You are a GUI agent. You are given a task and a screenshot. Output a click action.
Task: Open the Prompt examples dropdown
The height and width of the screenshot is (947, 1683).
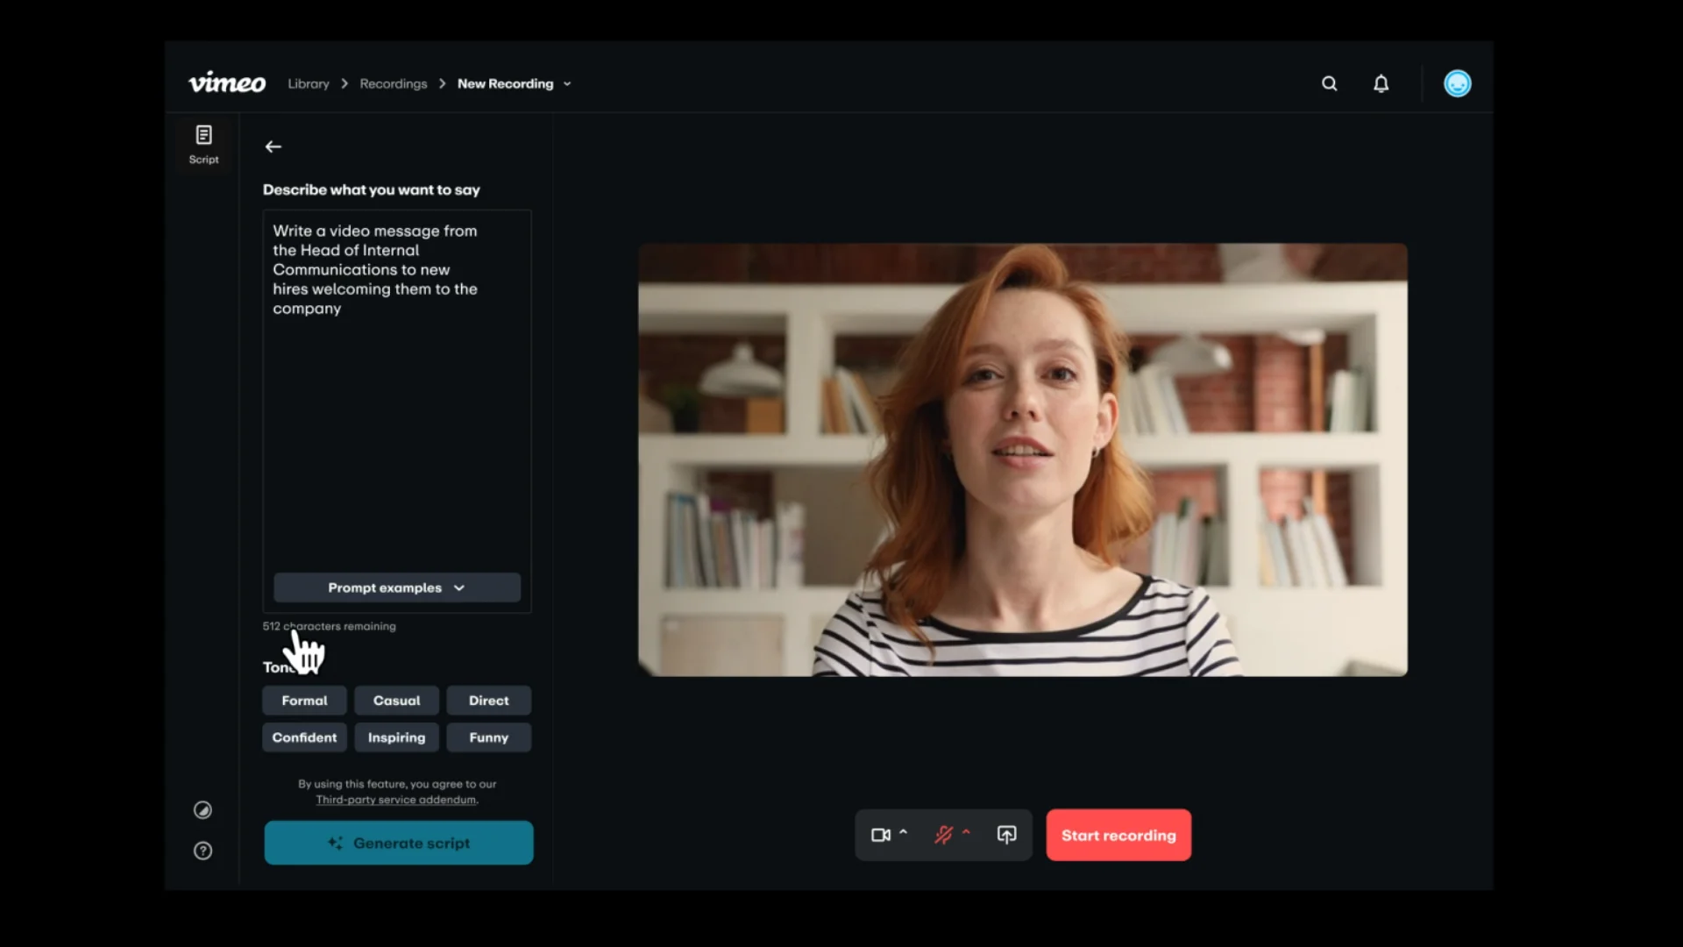click(x=397, y=587)
